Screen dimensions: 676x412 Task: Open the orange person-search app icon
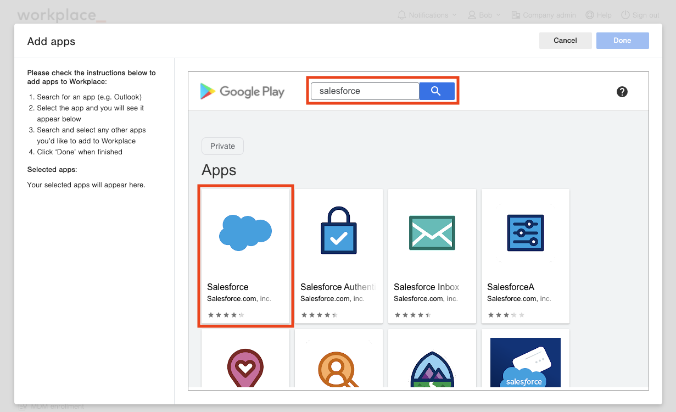pyautogui.click(x=339, y=369)
